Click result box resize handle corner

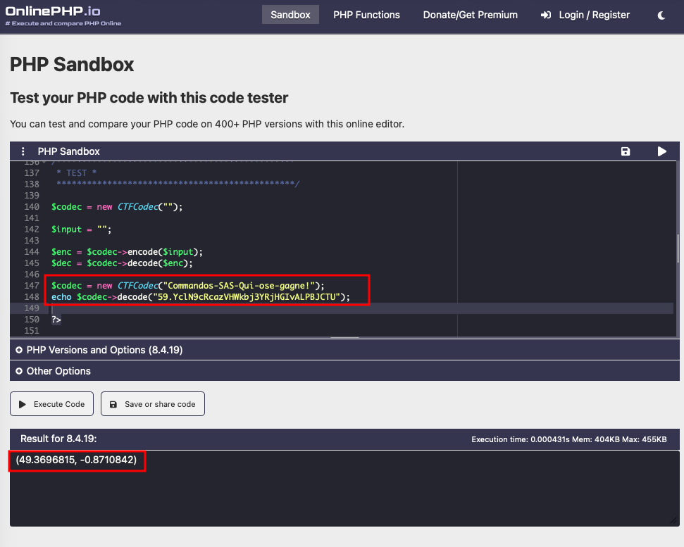[x=674, y=520]
